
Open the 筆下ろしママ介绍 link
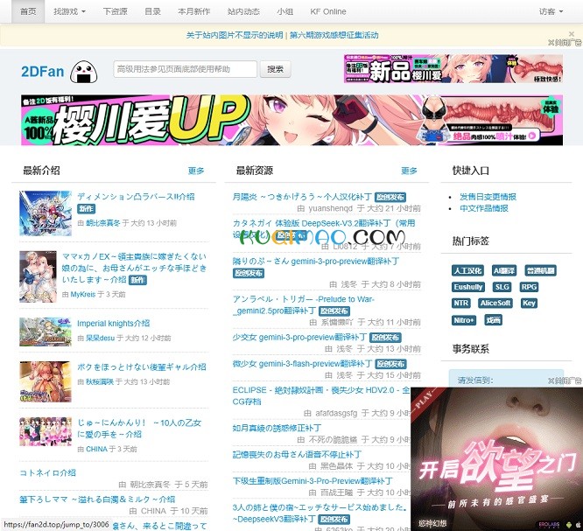(x=97, y=500)
